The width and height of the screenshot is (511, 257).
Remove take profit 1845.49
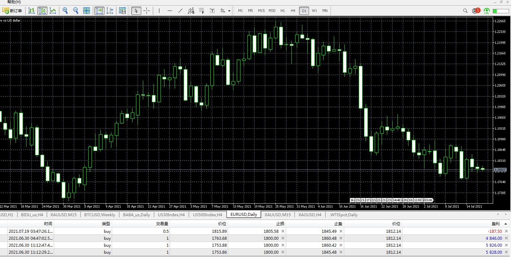pyautogui.click(x=341, y=231)
